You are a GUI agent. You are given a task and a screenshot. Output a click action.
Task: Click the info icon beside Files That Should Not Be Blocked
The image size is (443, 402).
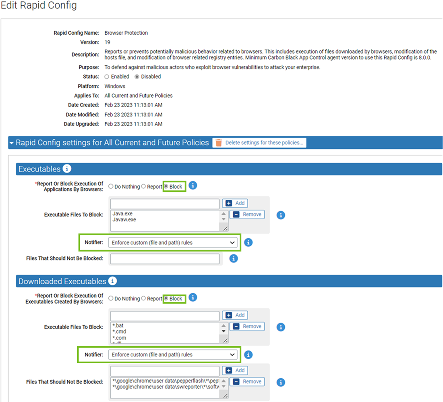click(233, 258)
